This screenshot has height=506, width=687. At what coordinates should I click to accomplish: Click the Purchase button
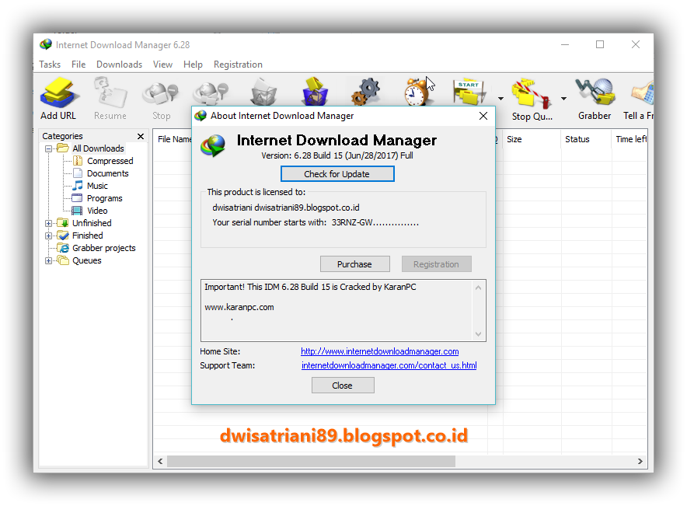tap(354, 264)
